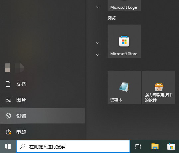Open the Microsoft Store tile
The image size is (179, 153).
coord(124,41)
